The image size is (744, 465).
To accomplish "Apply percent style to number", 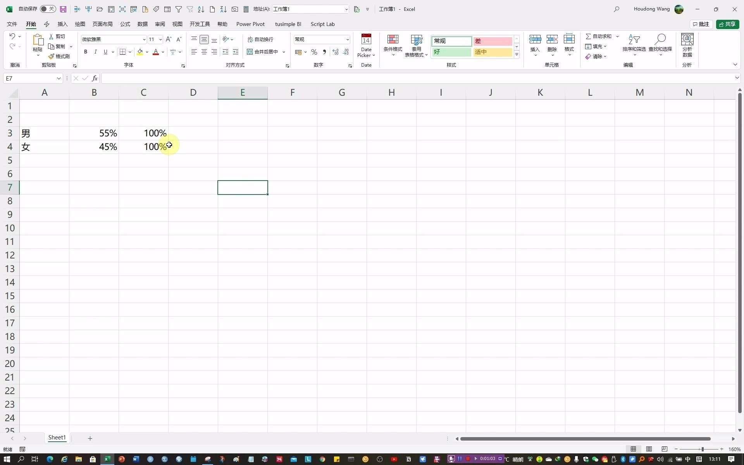I will coord(314,52).
